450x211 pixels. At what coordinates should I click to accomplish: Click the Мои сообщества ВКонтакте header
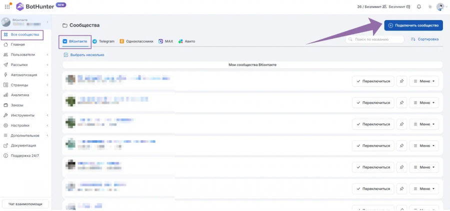(x=252, y=65)
